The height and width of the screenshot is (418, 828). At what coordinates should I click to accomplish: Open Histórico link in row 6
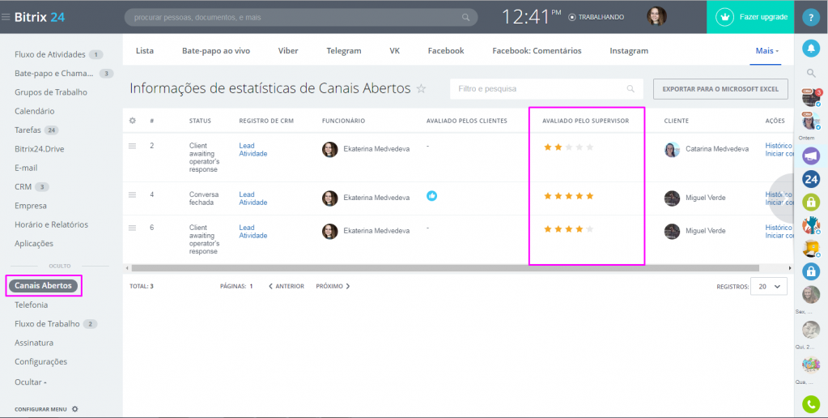pos(779,228)
